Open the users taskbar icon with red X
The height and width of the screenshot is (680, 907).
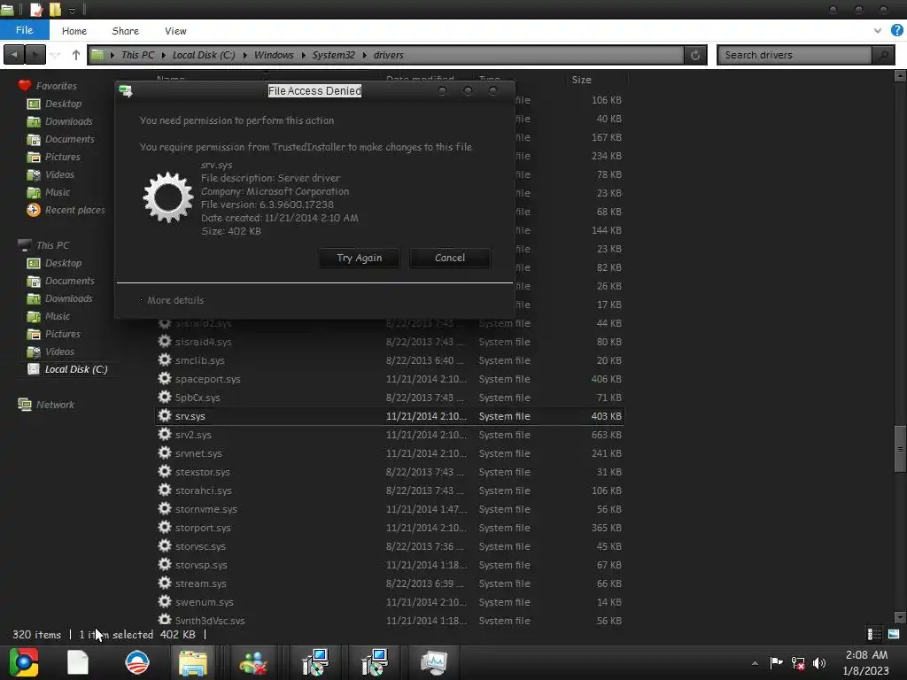pyautogui.click(x=252, y=662)
